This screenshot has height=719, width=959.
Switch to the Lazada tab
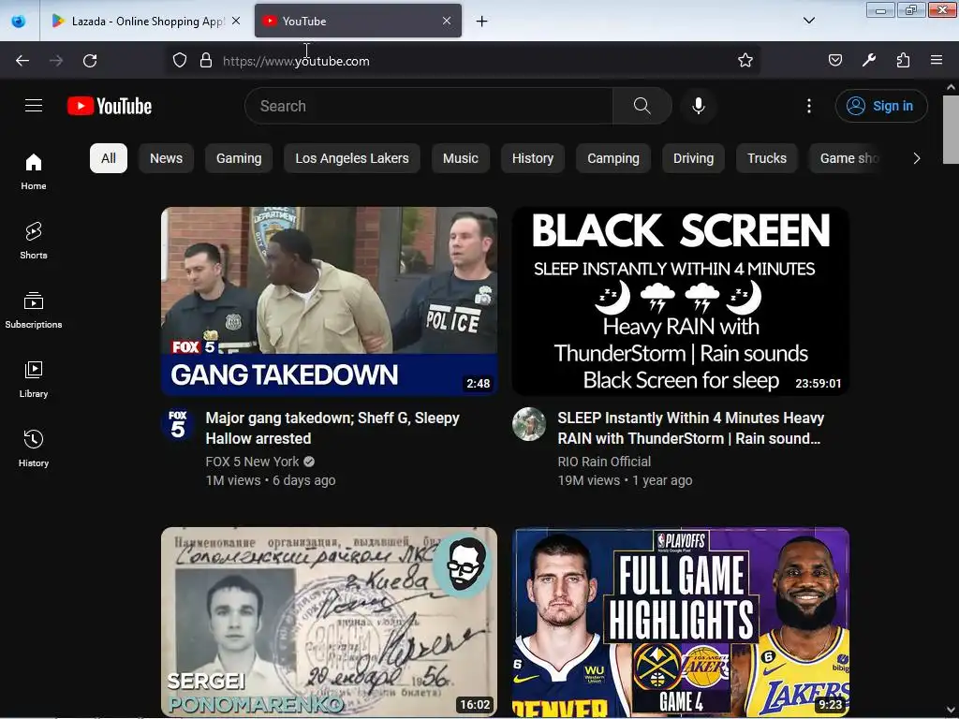pos(147,21)
